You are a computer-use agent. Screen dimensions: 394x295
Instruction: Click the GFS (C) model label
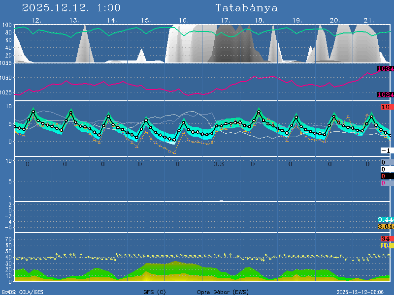[155, 292]
